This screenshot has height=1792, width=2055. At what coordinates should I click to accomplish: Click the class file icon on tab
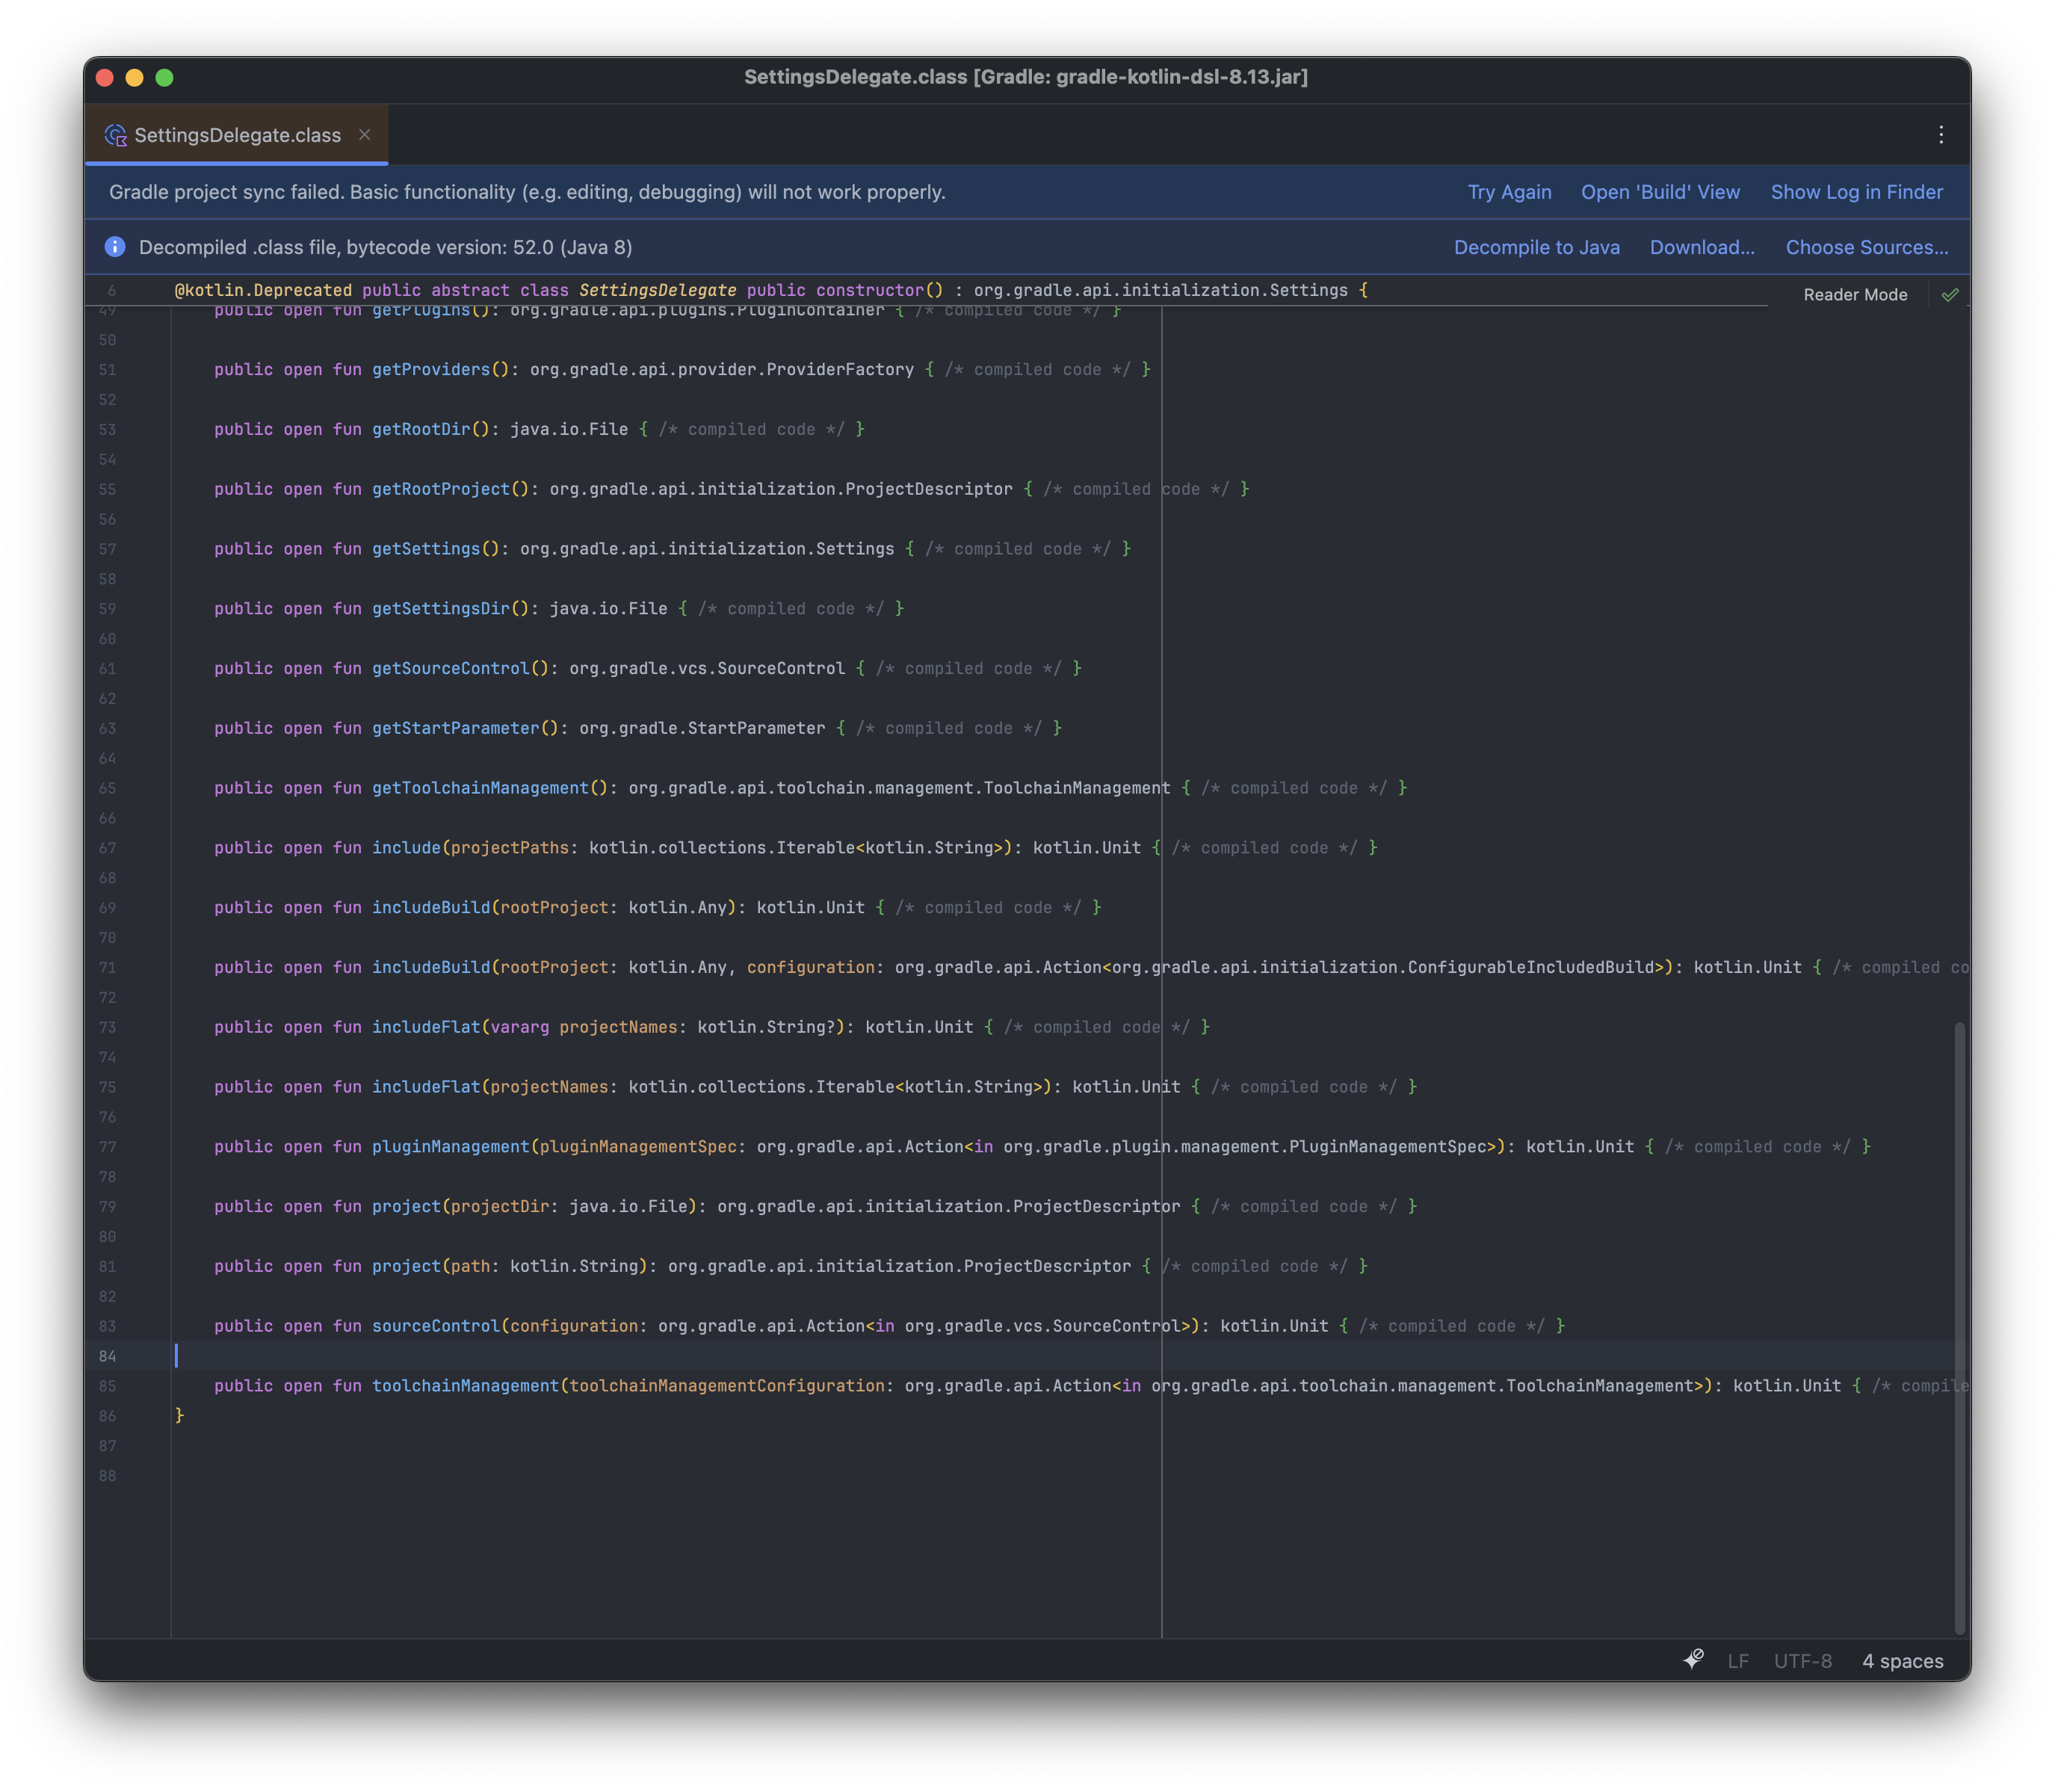[116, 135]
